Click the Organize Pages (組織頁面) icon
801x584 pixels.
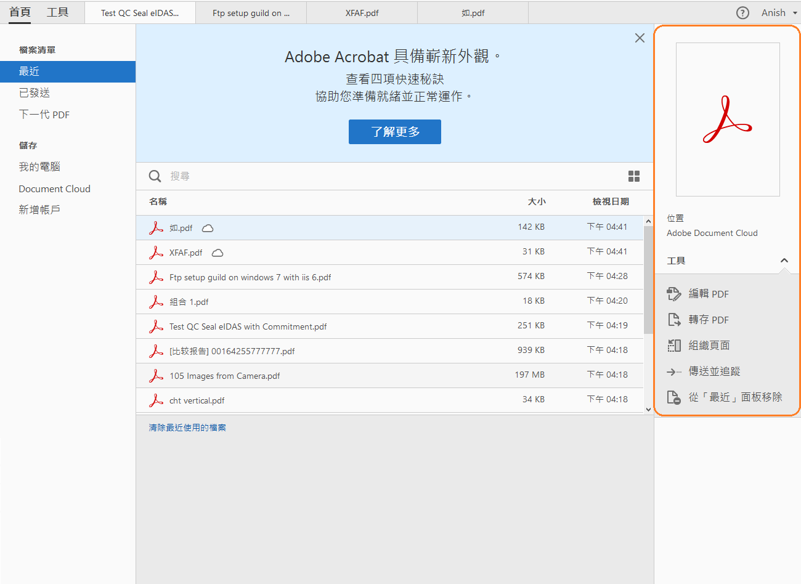point(674,346)
